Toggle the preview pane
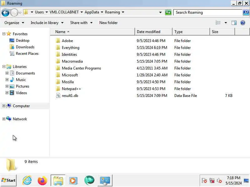250x187 pixels. pyautogui.click(x=234, y=23)
